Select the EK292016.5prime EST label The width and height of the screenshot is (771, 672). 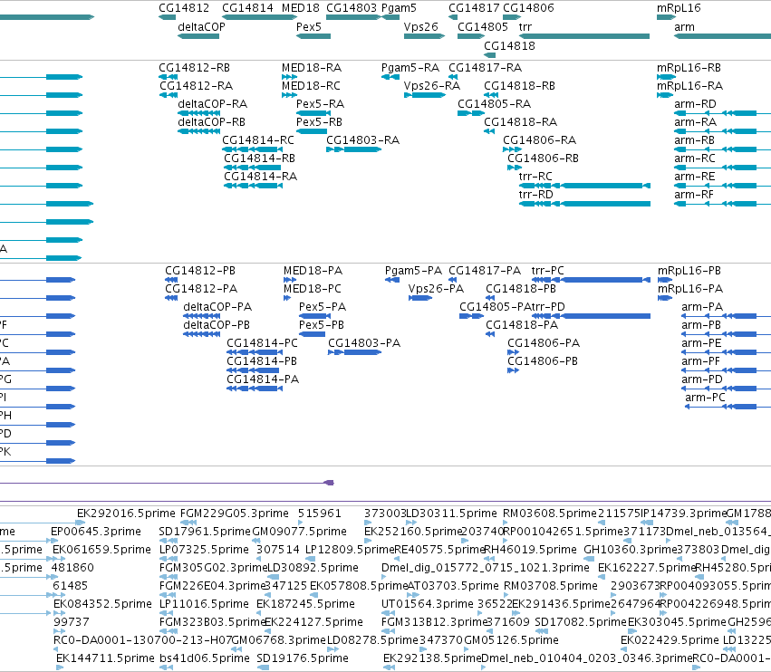pyautogui.click(x=126, y=514)
